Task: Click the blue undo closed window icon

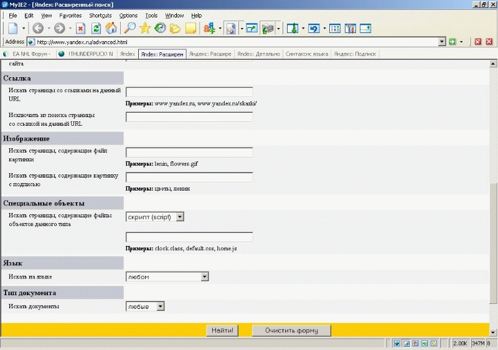Action: [314, 29]
